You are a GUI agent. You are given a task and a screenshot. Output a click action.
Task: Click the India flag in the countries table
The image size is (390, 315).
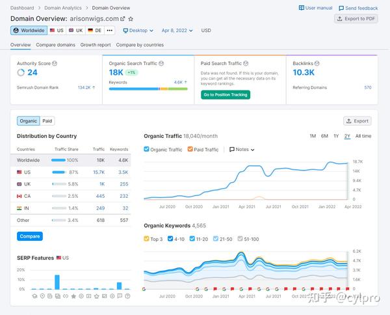click(x=19, y=208)
